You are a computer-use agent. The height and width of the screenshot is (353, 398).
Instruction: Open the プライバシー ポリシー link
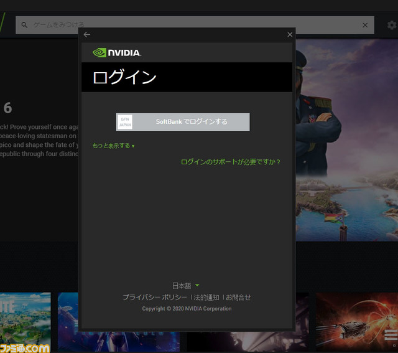154,298
